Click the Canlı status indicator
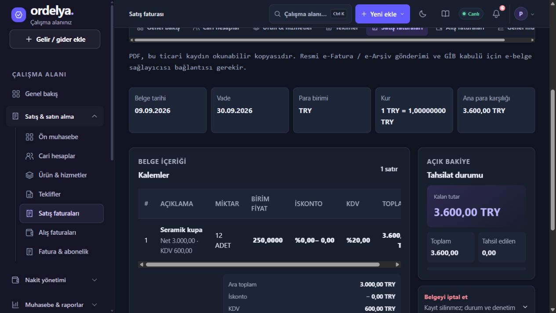The height and width of the screenshot is (313, 556). [471, 14]
